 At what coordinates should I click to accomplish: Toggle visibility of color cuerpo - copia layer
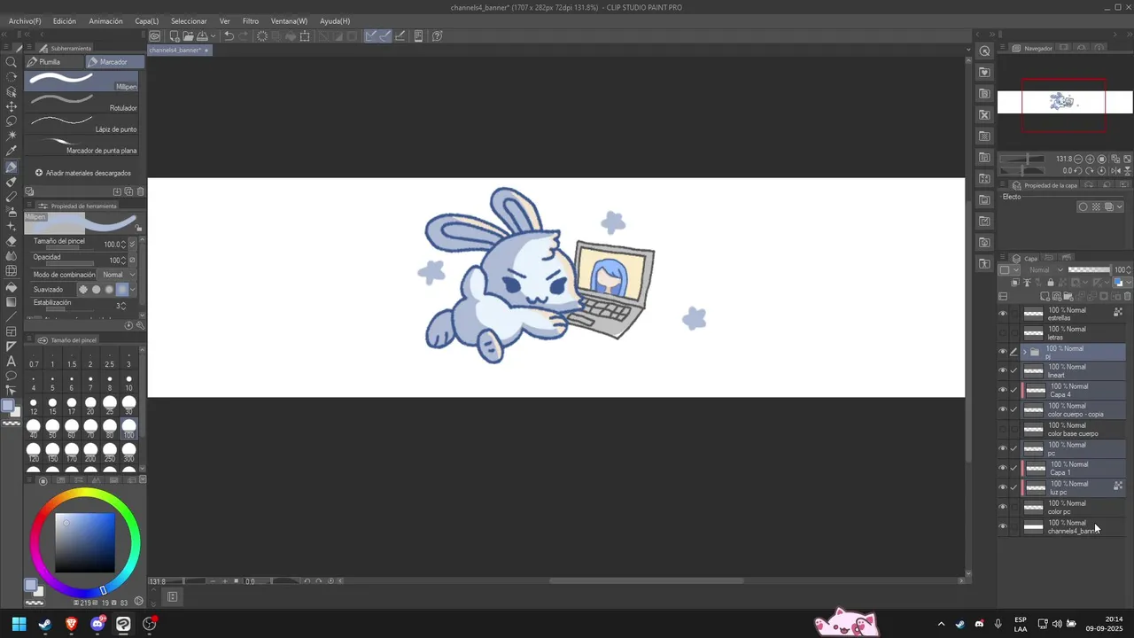[1003, 409]
